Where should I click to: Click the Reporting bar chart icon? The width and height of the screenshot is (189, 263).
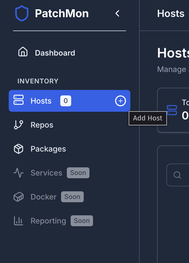click(19, 221)
